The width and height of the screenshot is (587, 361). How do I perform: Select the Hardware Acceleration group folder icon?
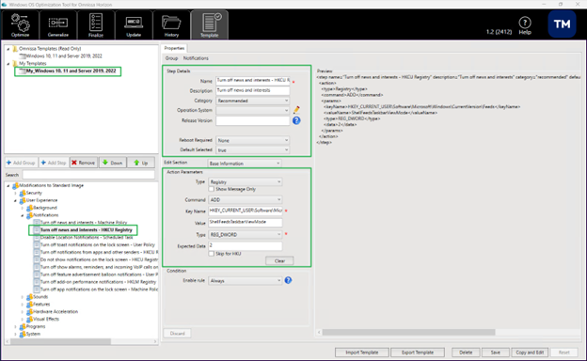(29, 311)
